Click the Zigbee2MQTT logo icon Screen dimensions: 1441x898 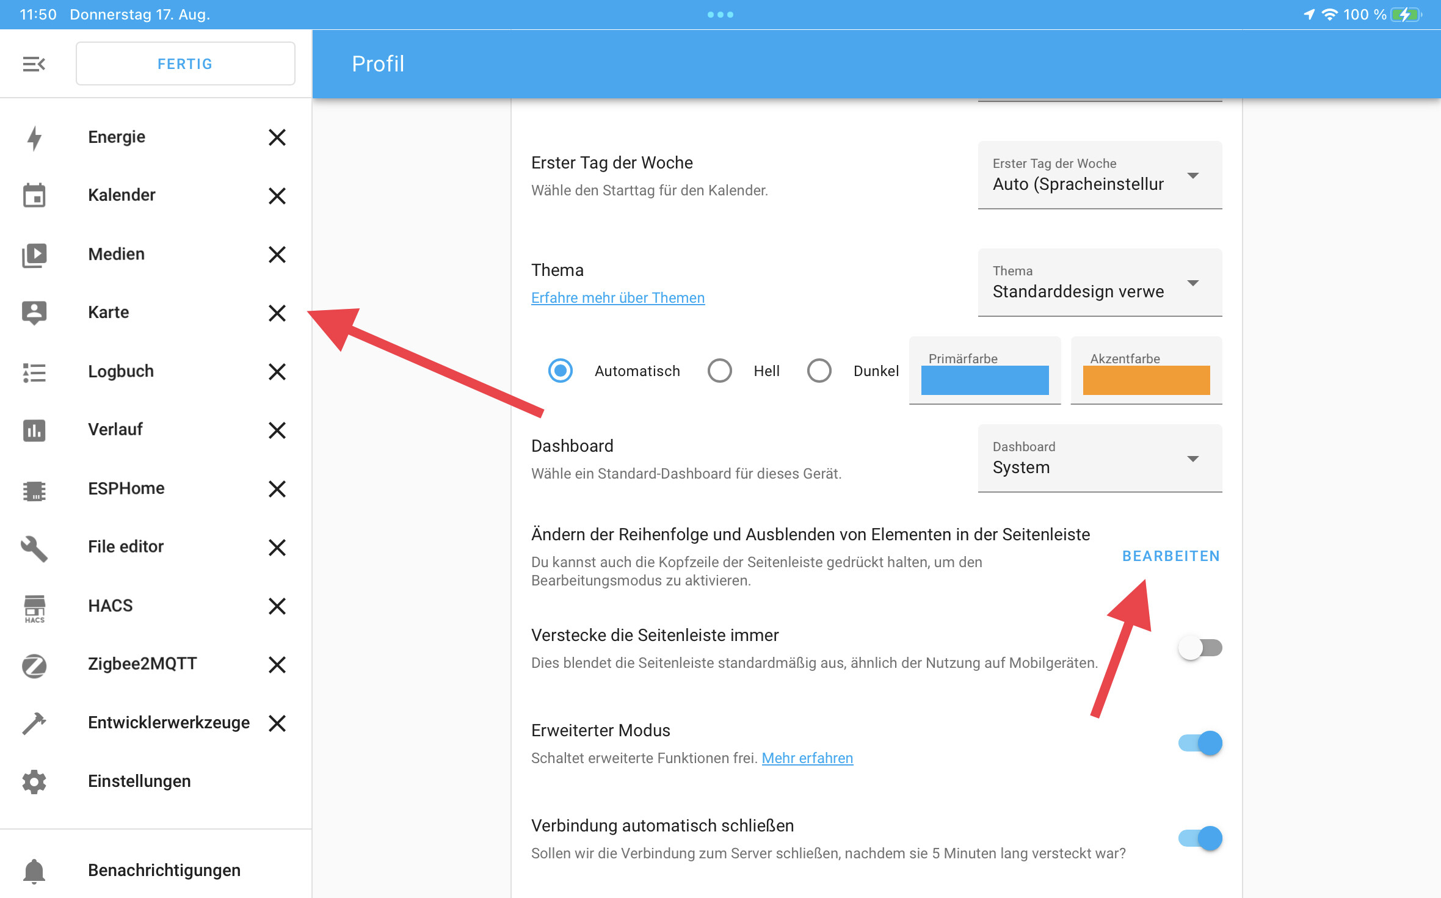(34, 665)
